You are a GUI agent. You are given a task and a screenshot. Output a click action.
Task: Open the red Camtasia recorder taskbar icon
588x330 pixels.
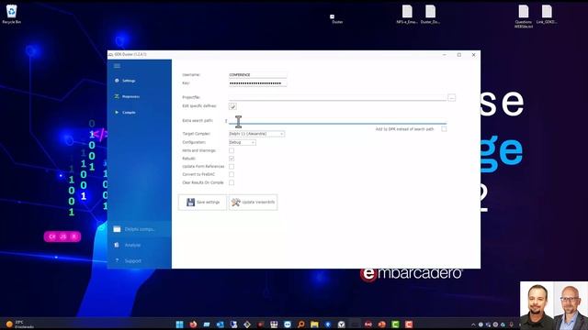[409, 324]
